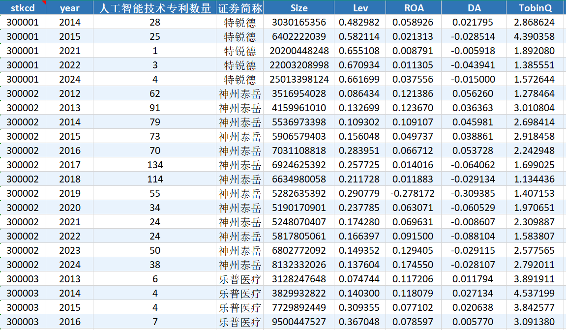Click the ROA column header
The height and width of the screenshot is (330, 566).
click(x=414, y=8)
